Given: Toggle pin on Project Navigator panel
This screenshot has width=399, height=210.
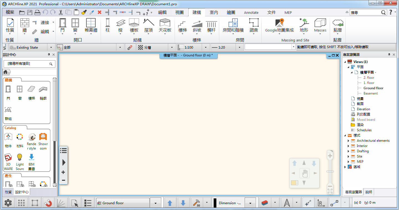Looking at the screenshot, I should click(x=389, y=55).
